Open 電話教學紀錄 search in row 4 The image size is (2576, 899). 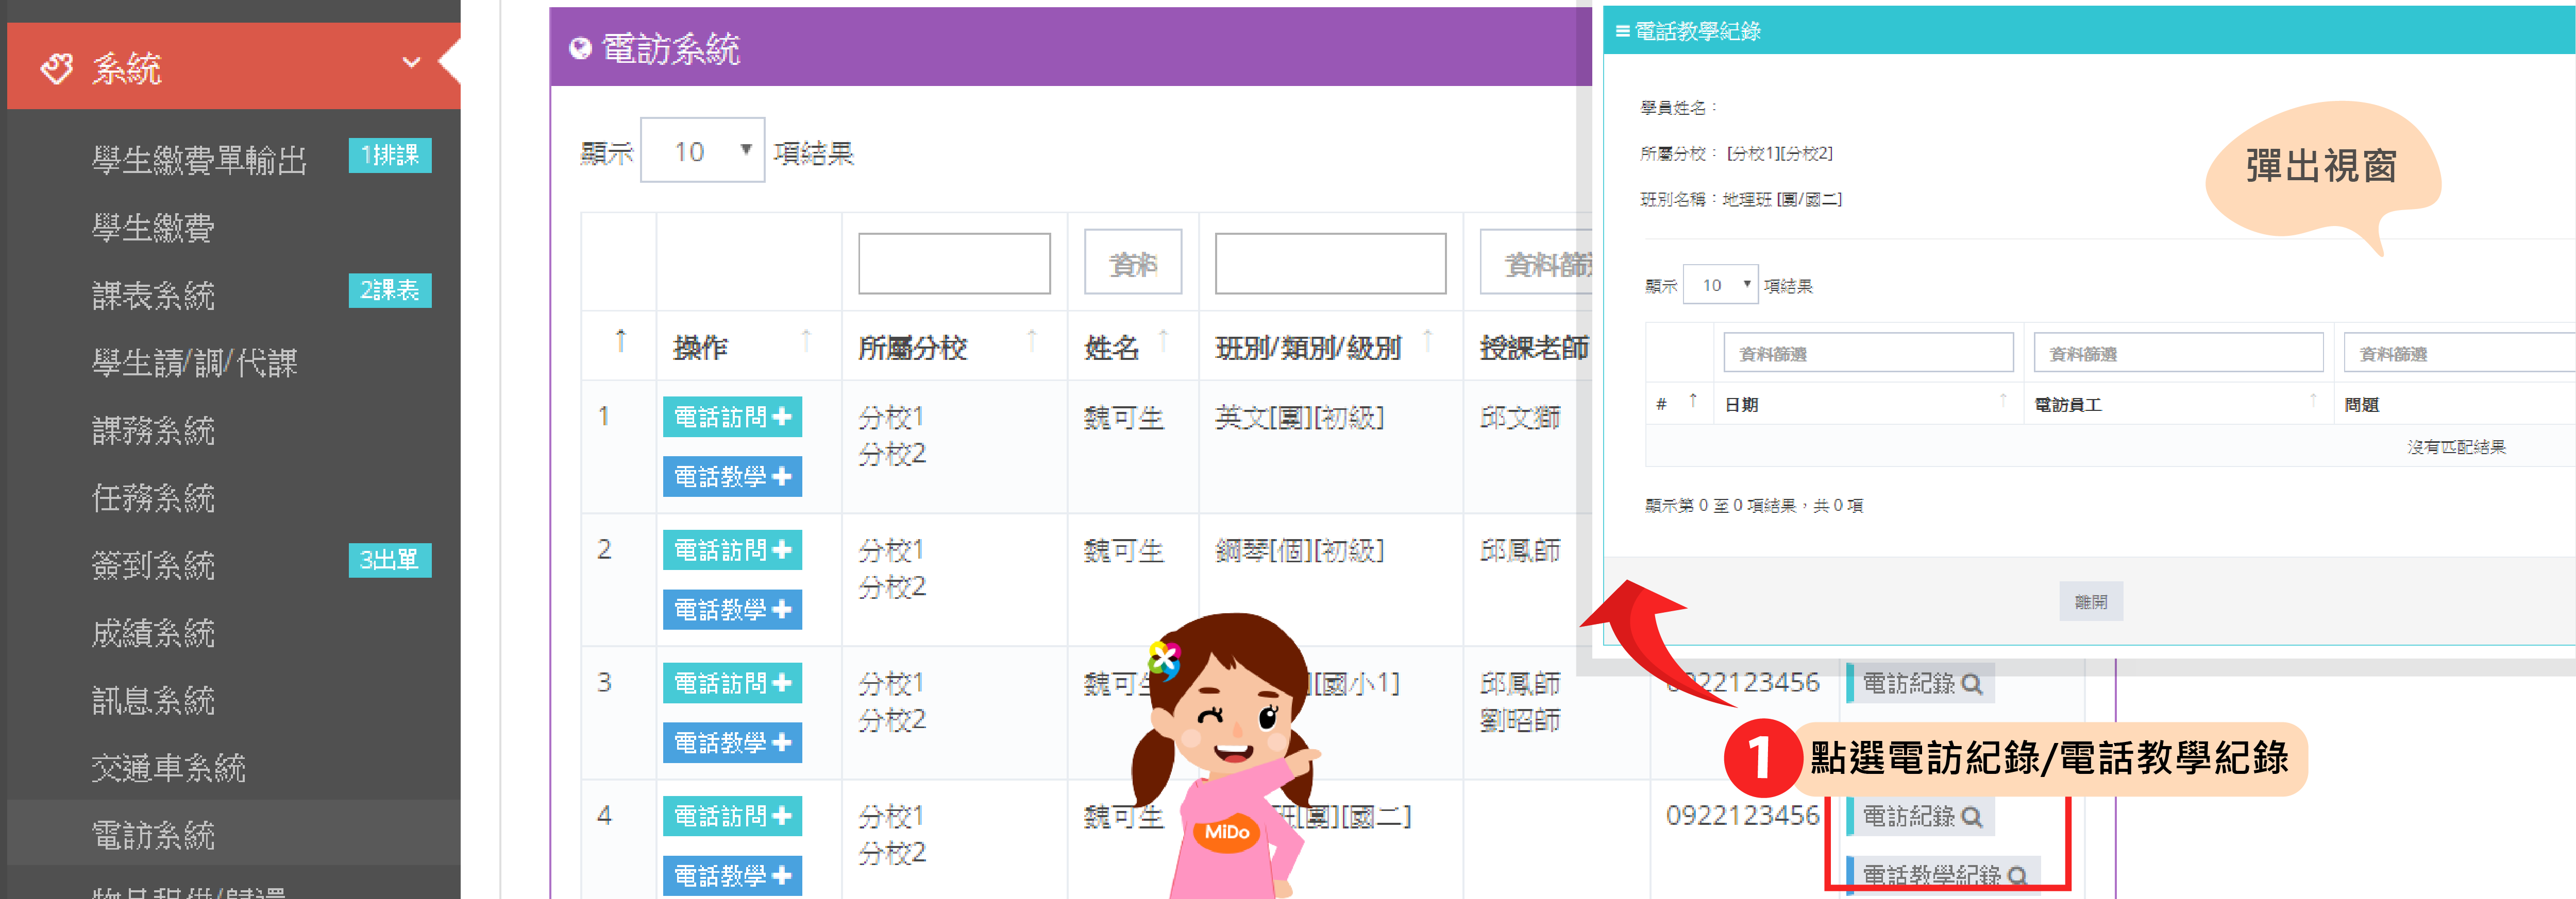[x=1943, y=875]
